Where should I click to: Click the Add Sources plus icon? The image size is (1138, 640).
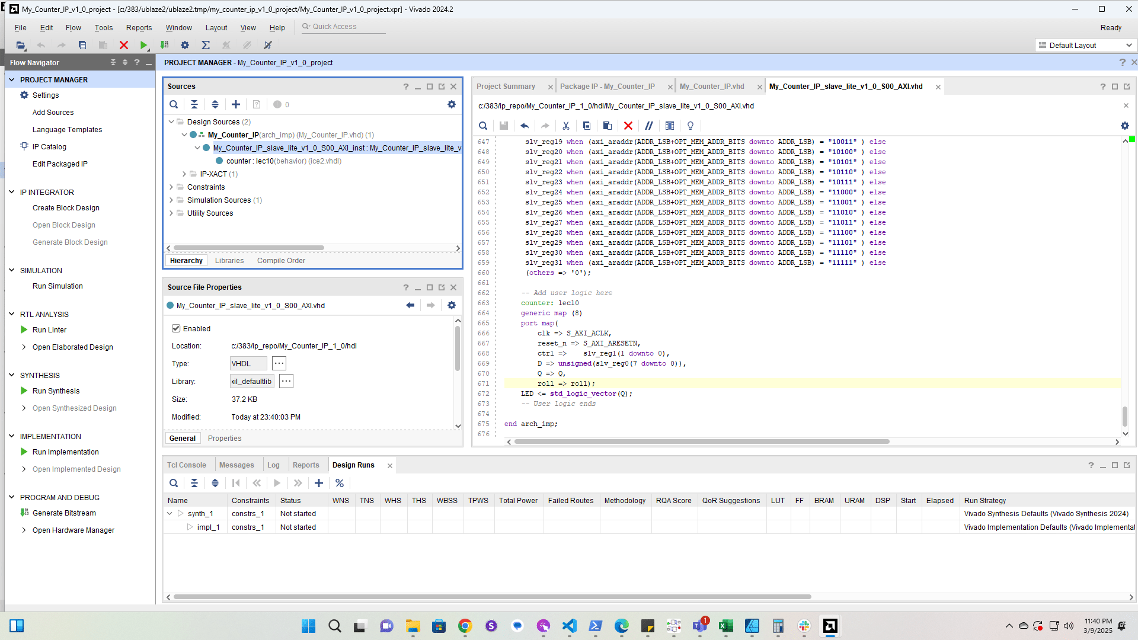click(x=236, y=104)
